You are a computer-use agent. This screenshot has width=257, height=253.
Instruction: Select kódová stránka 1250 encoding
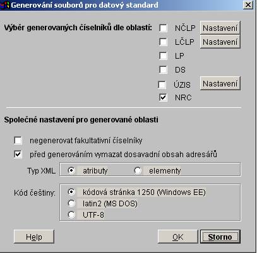coord(71,192)
